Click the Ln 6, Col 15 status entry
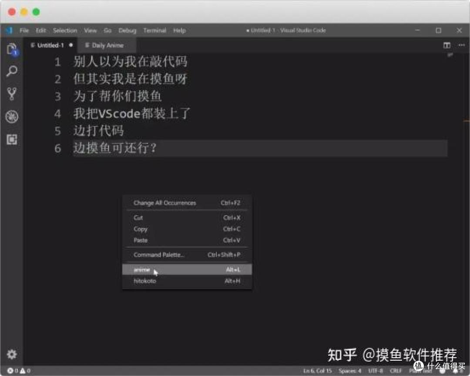Image resolution: width=470 pixels, height=376 pixels. tap(317, 371)
